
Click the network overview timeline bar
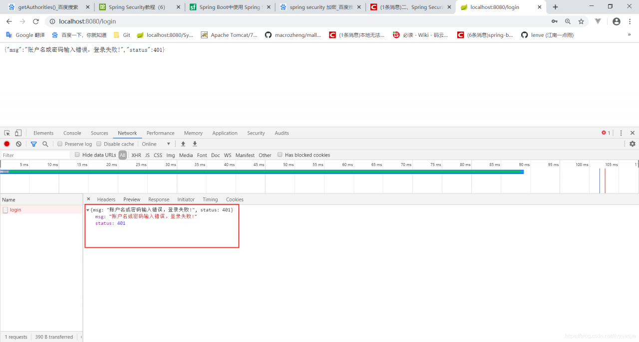click(262, 171)
